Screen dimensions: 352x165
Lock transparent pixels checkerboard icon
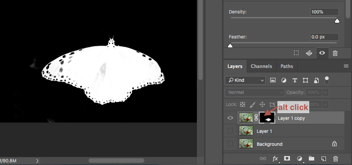coord(242,104)
